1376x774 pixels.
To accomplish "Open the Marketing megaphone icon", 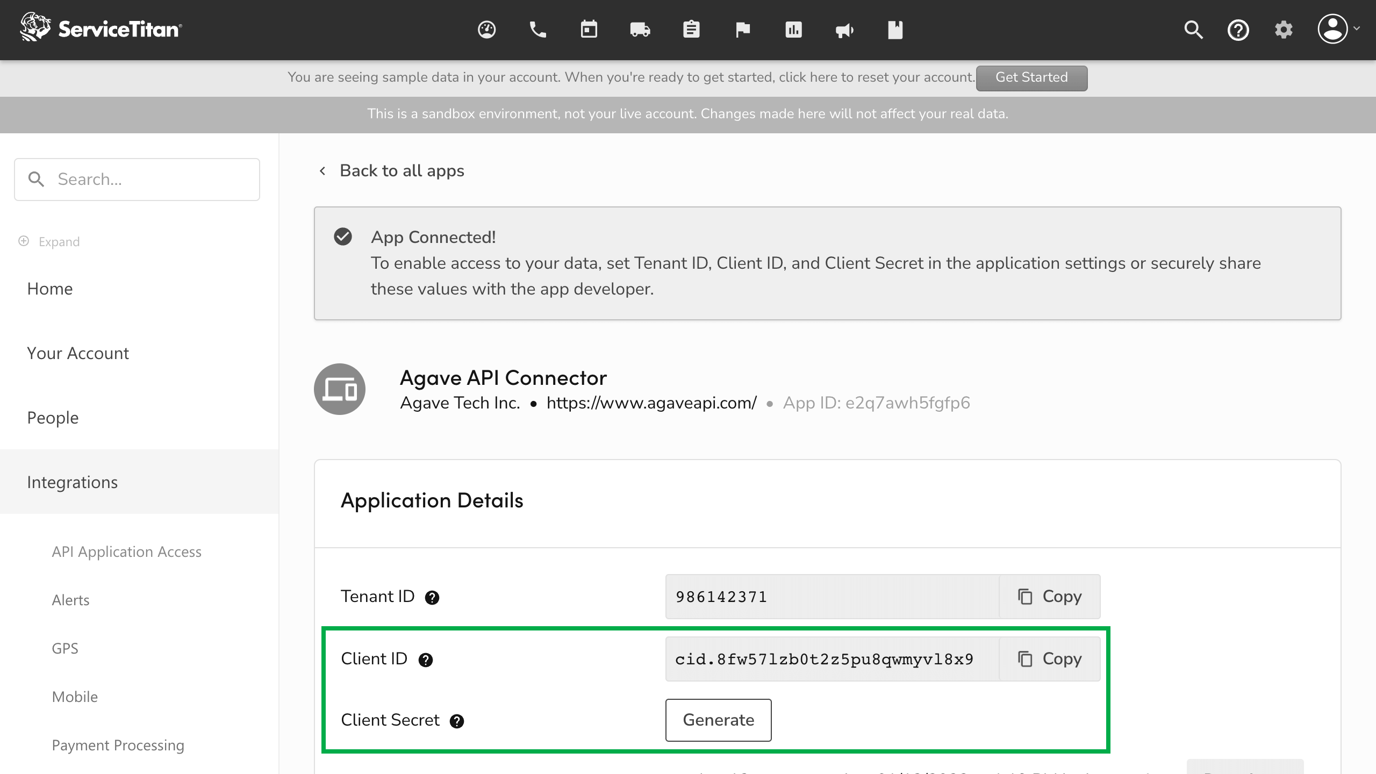I will pyautogui.click(x=844, y=31).
